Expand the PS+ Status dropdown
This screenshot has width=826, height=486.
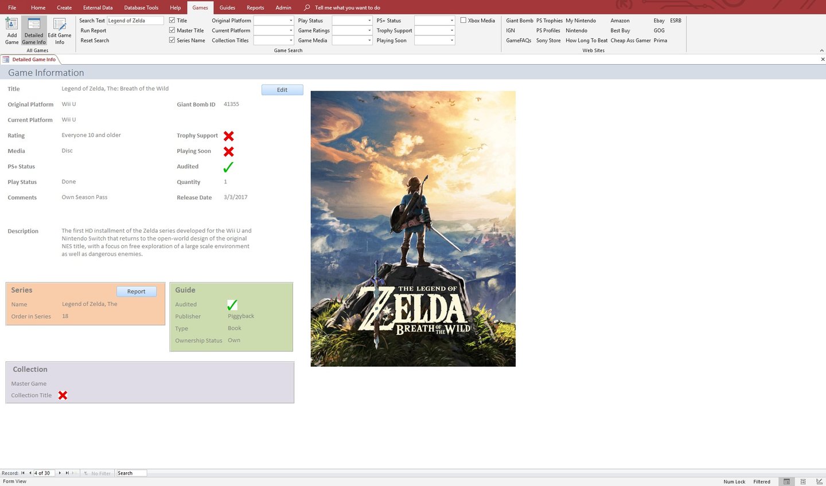[x=452, y=21]
